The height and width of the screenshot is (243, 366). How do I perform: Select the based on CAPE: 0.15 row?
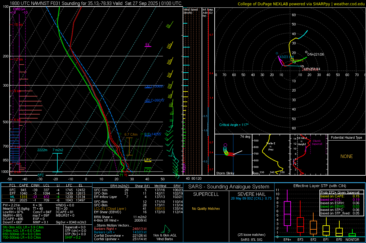pos(340,196)
